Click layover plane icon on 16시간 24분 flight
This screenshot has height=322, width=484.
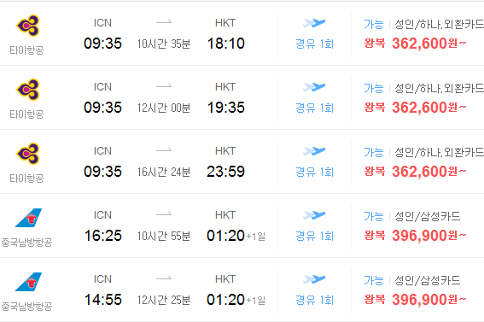[x=314, y=151]
